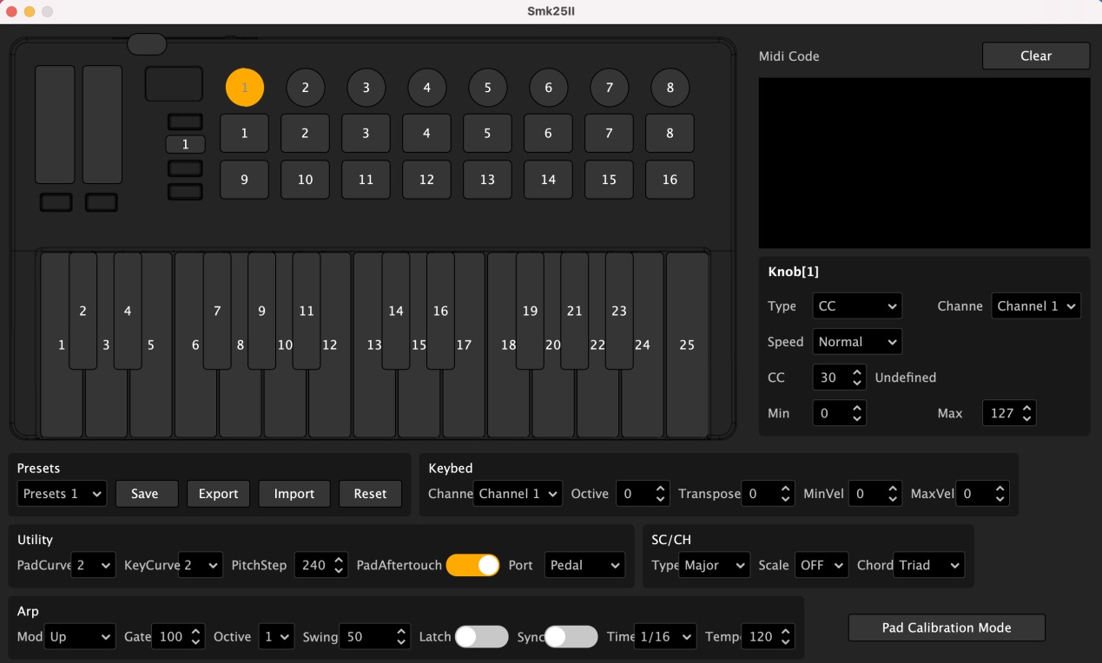Click drum pad 4
Image resolution: width=1102 pixels, height=663 pixels.
click(x=426, y=134)
